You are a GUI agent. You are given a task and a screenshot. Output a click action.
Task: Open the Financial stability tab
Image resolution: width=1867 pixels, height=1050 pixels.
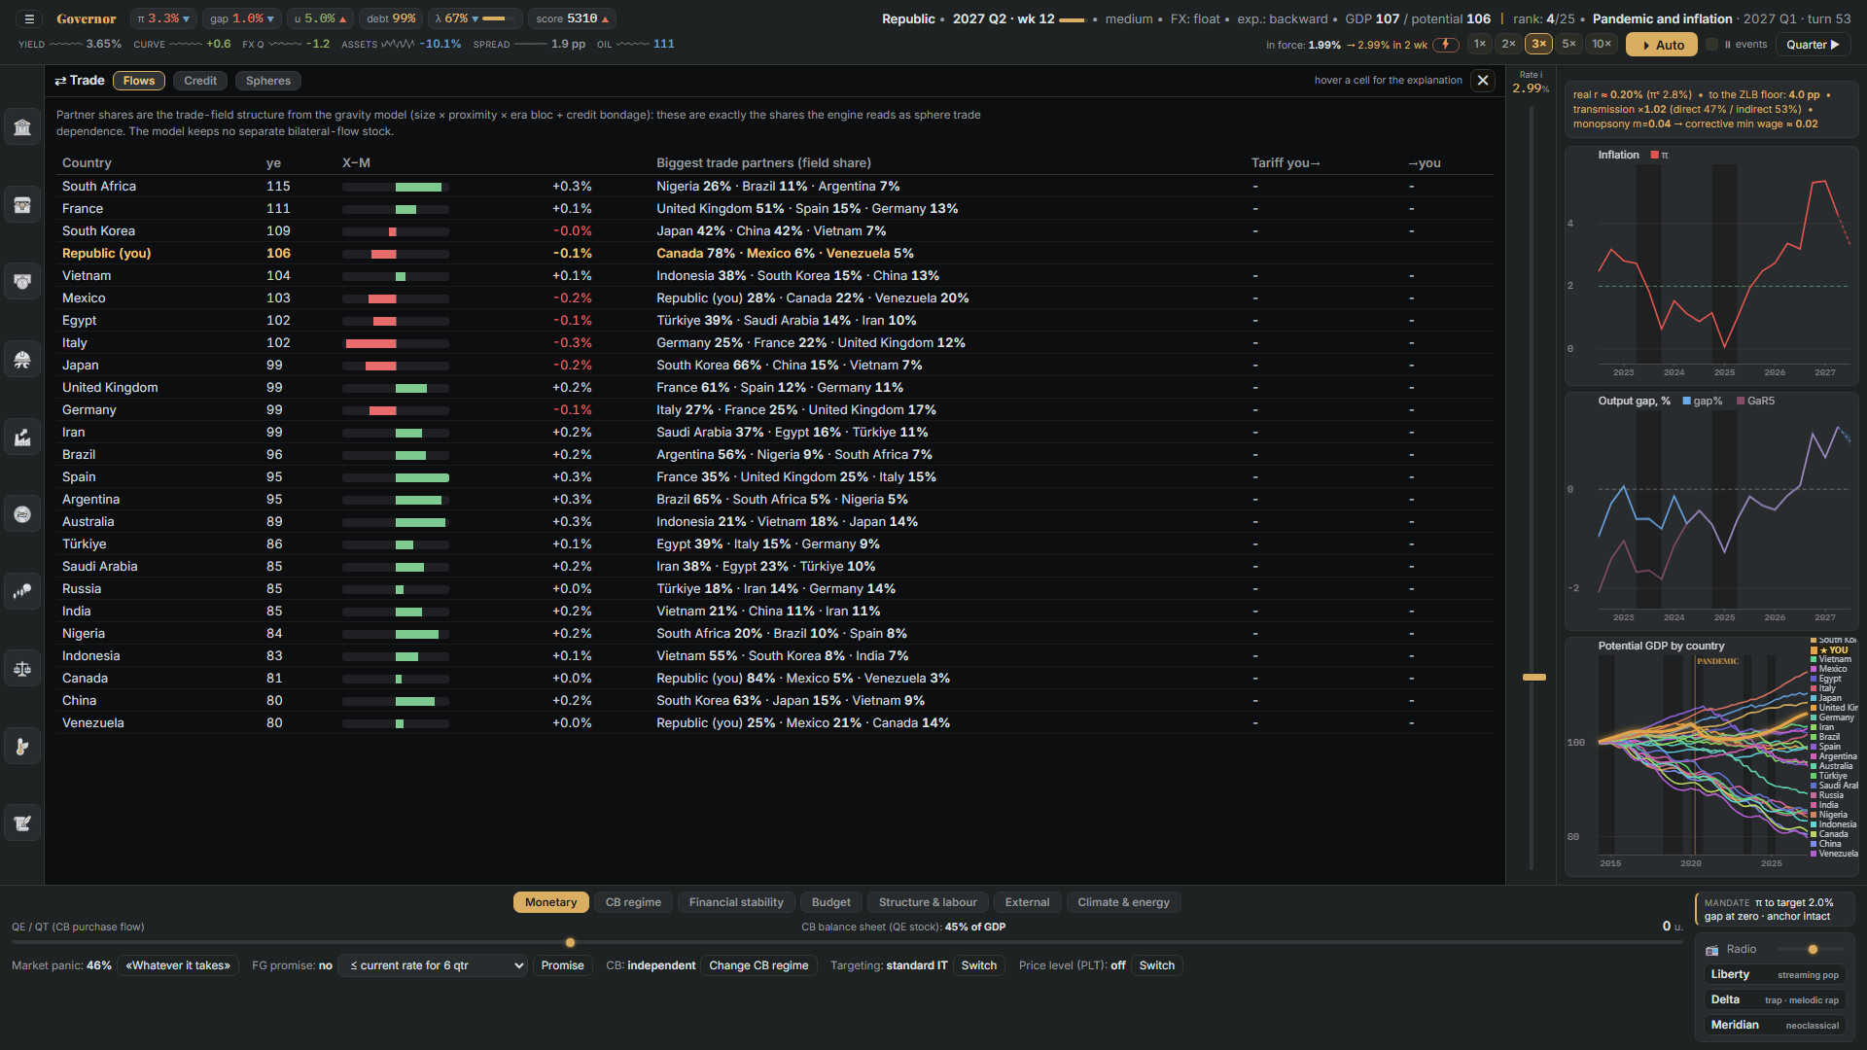[x=736, y=902]
